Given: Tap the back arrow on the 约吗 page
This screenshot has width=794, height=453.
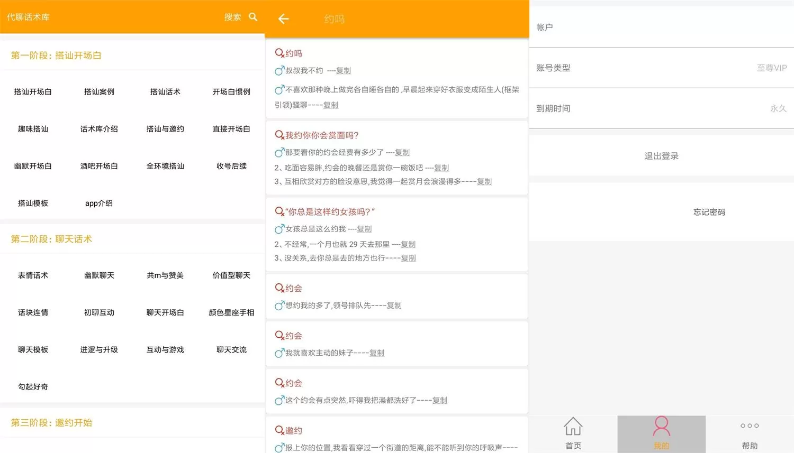Looking at the screenshot, I should pos(283,19).
